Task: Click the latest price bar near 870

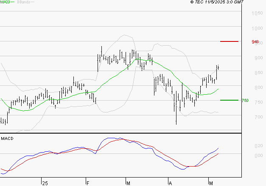Action: click(218, 67)
